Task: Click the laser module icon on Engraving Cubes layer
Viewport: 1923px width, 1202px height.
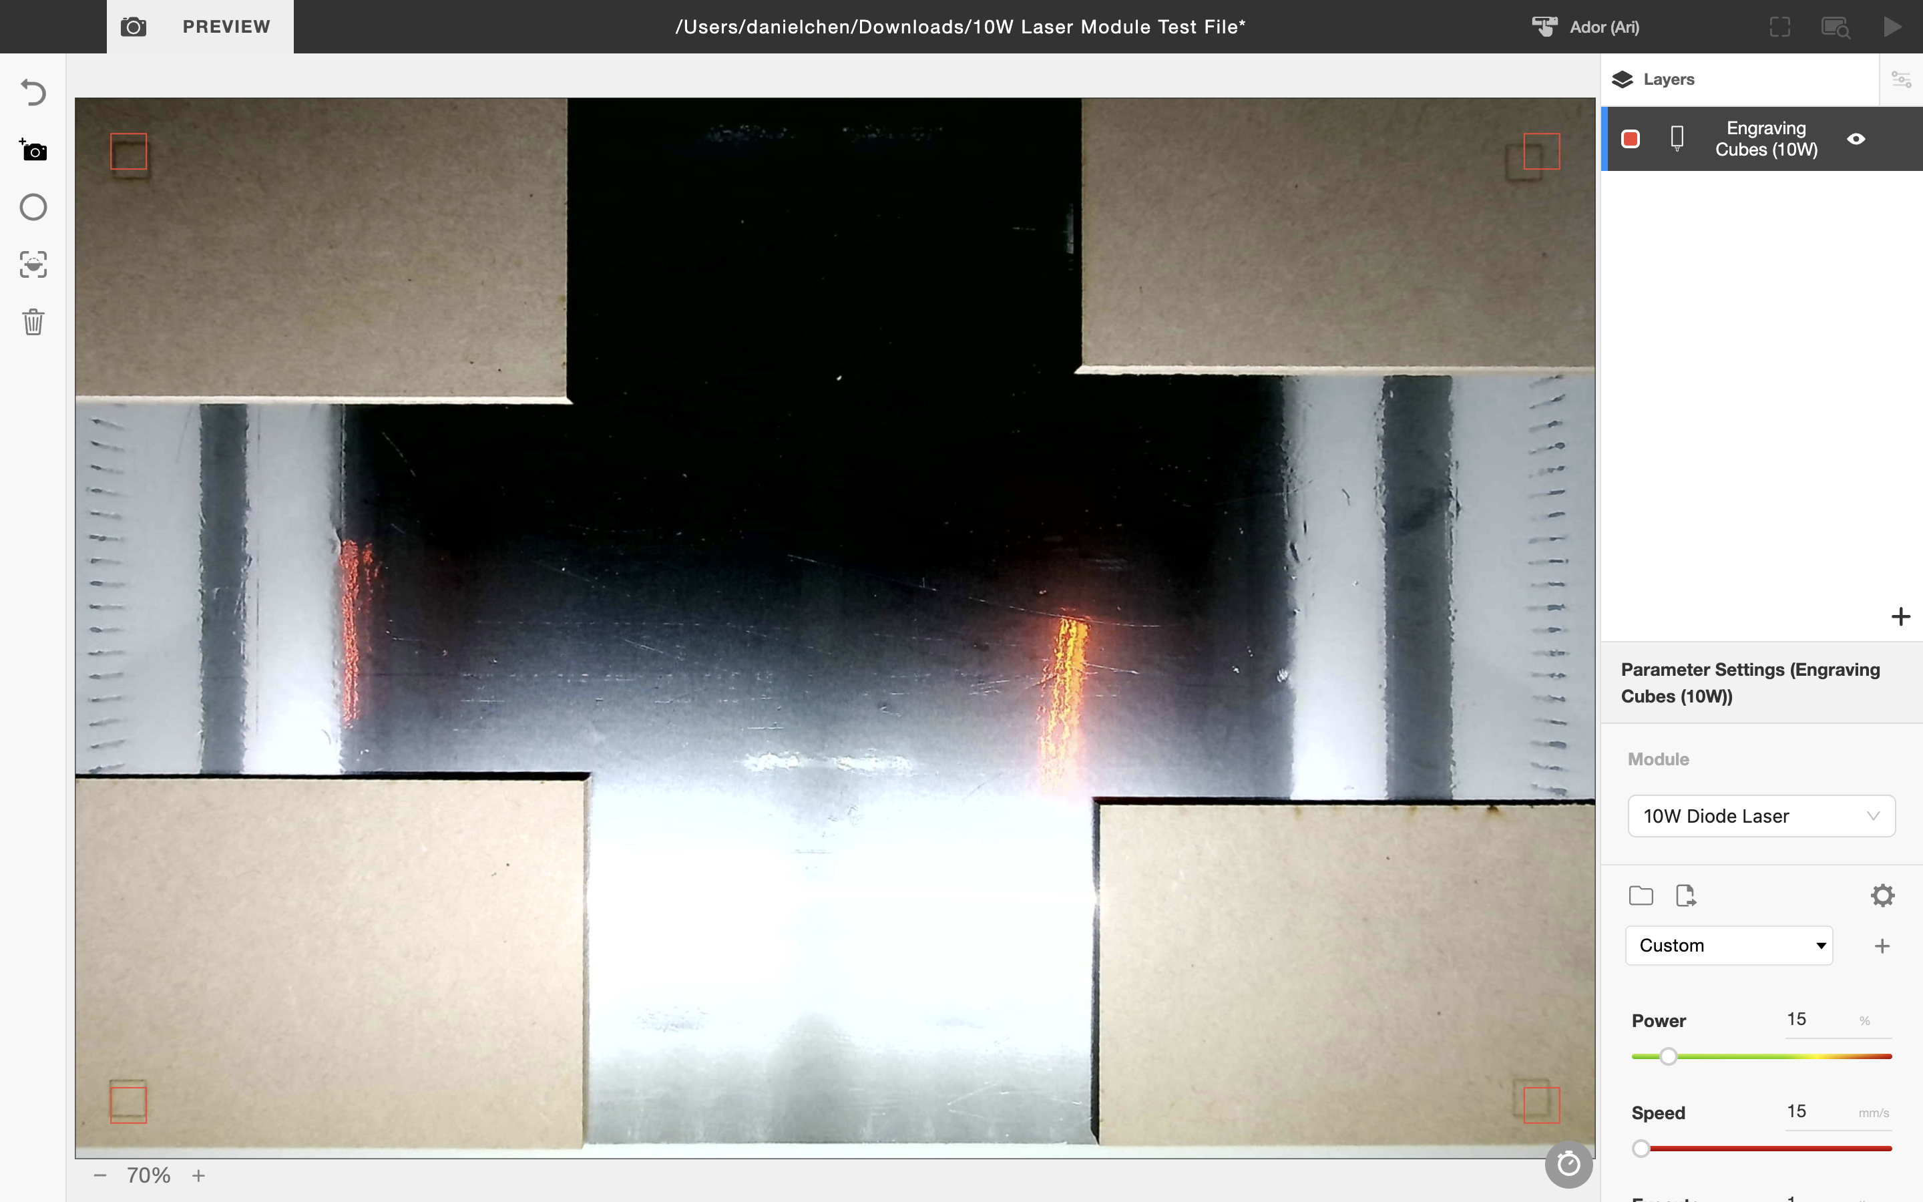Action: coord(1677,139)
